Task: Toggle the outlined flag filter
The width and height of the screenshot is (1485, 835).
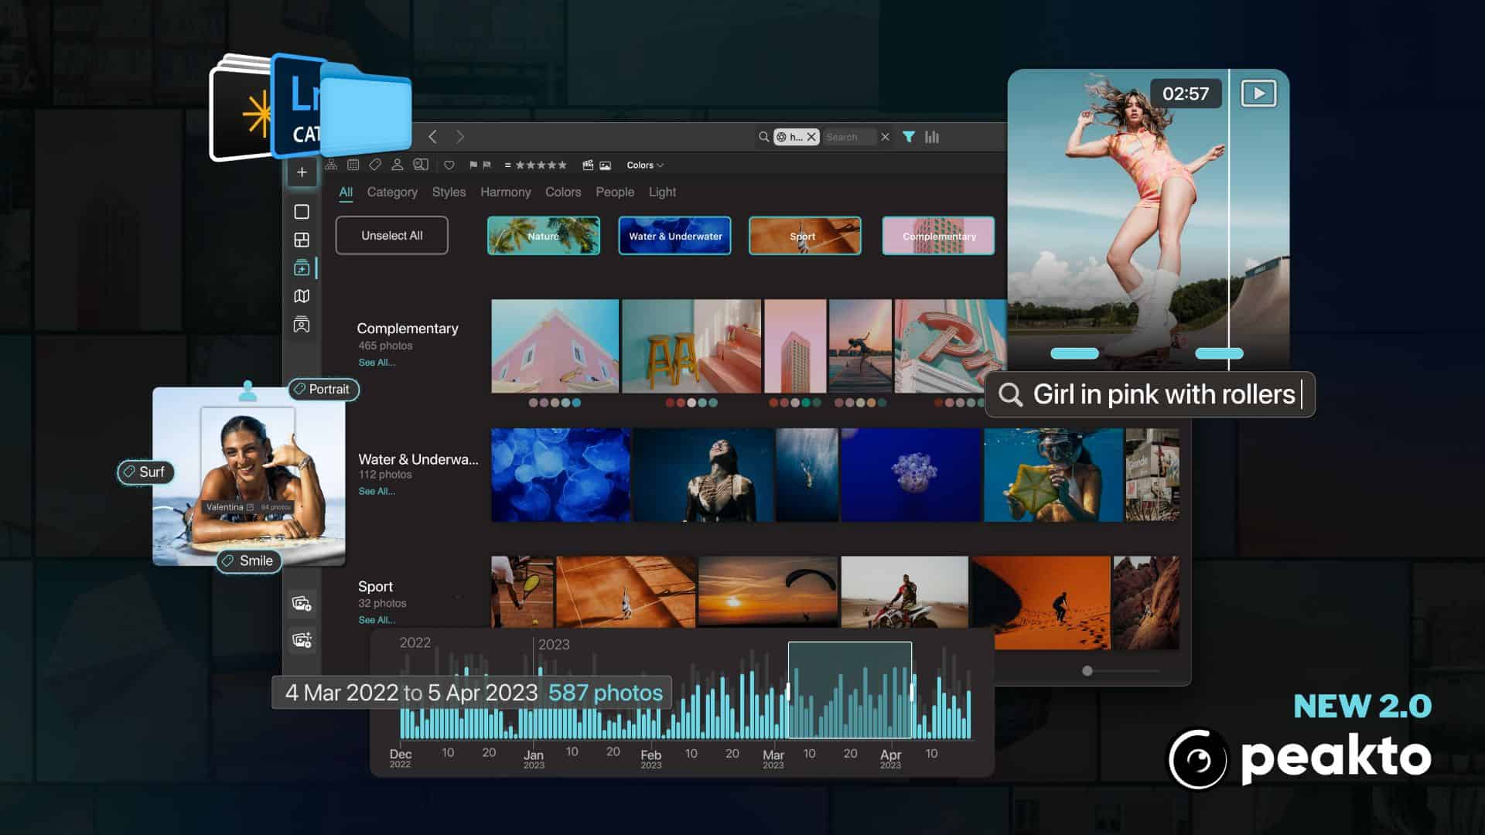Action: (486, 165)
